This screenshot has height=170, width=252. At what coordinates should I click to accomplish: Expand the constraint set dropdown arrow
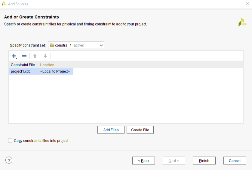point(101,46)
